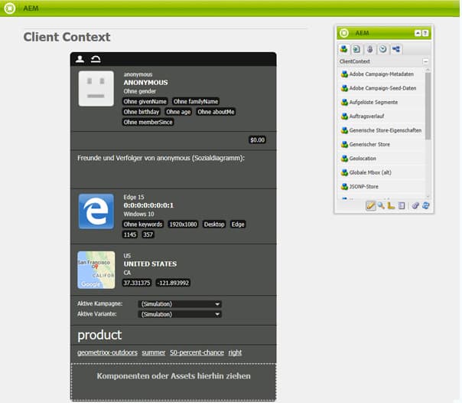This screenshot has width=462, height=403.
Task: Click the reset profile icon in client context
Action: pos(96,59)
